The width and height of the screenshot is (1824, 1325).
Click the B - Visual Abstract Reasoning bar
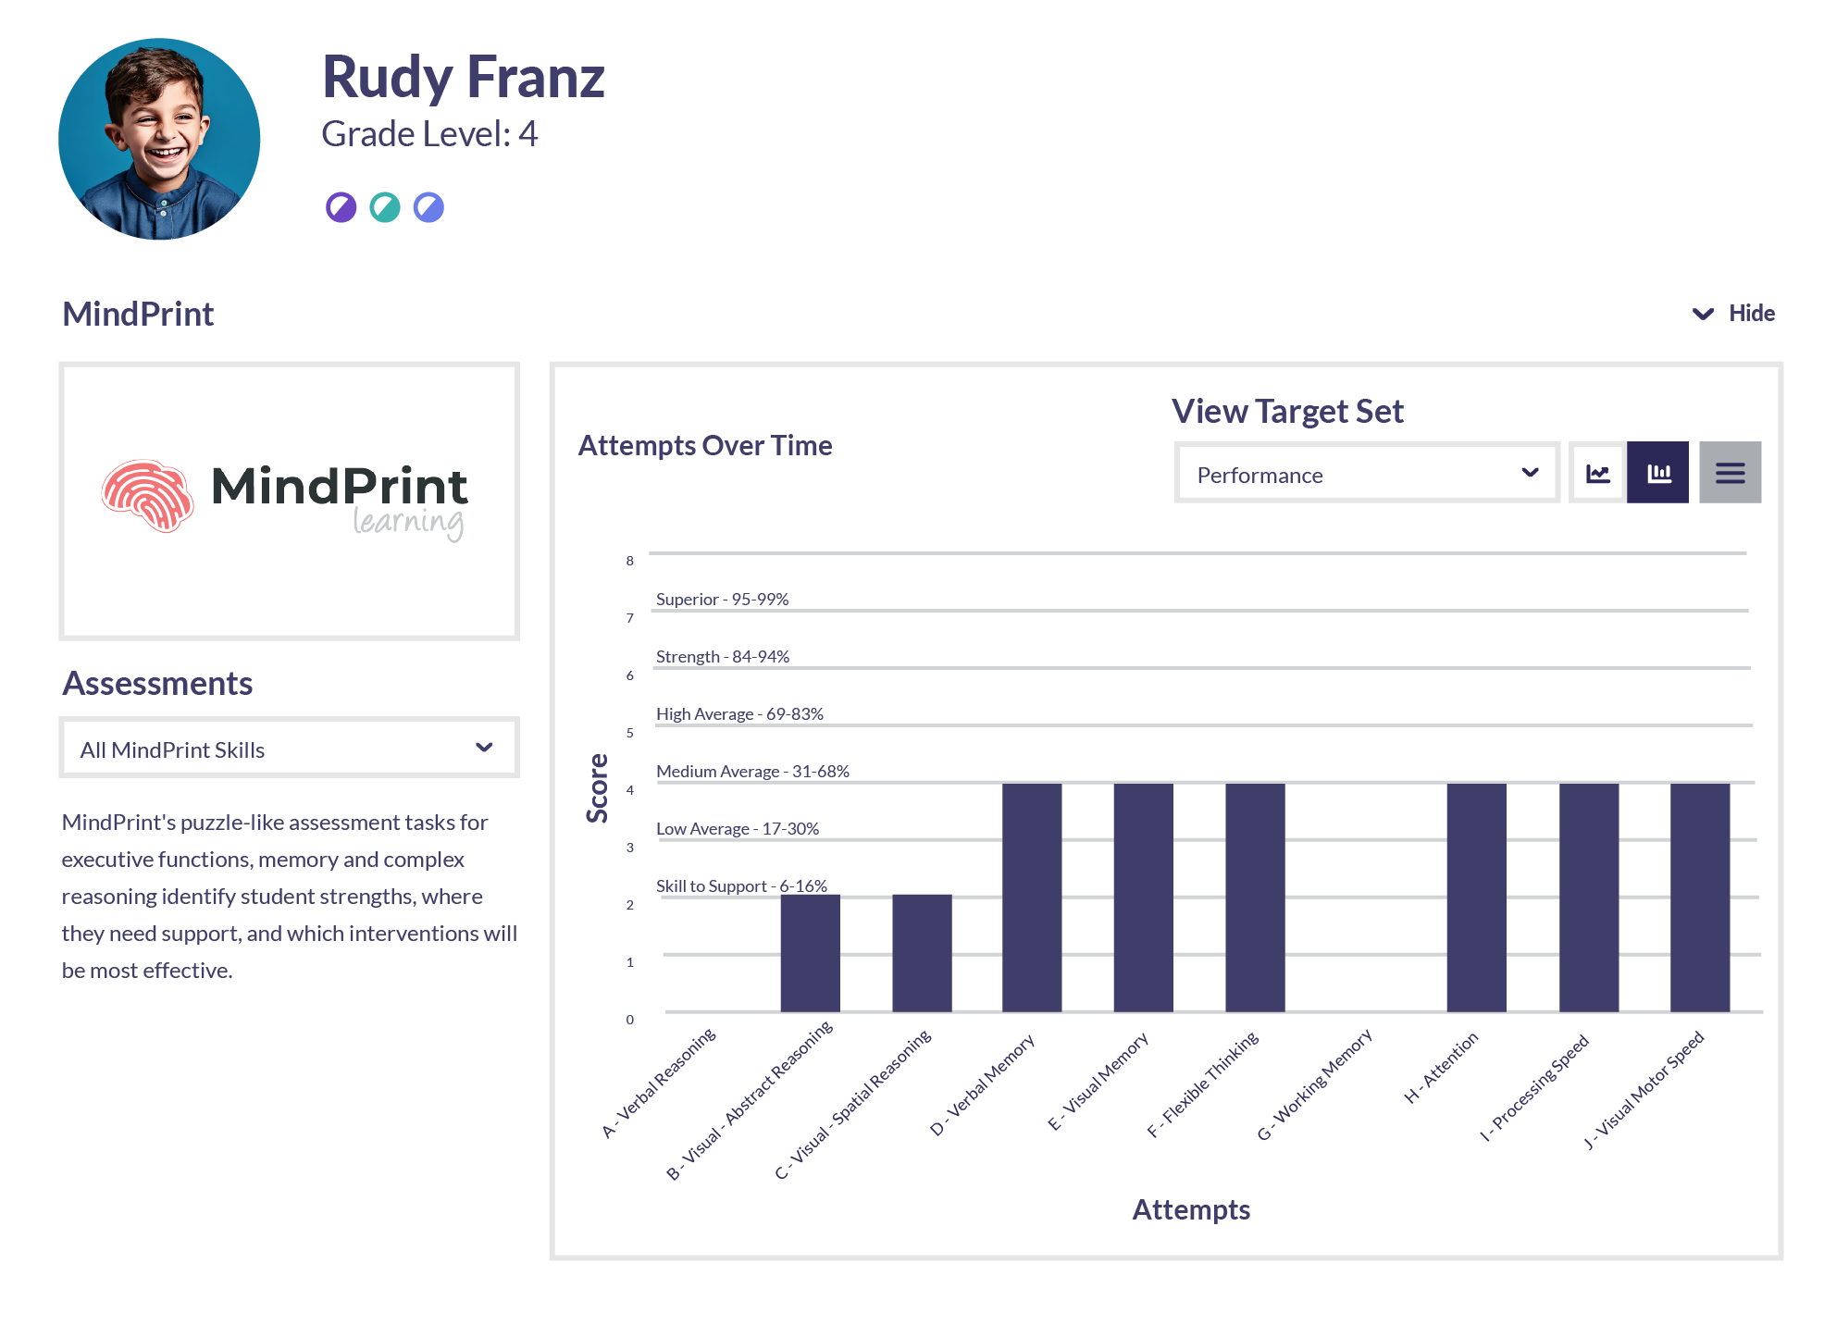[x=811, y=953]
